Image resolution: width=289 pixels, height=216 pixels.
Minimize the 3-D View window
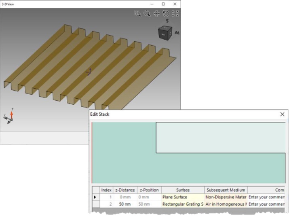tap(152, 4)
